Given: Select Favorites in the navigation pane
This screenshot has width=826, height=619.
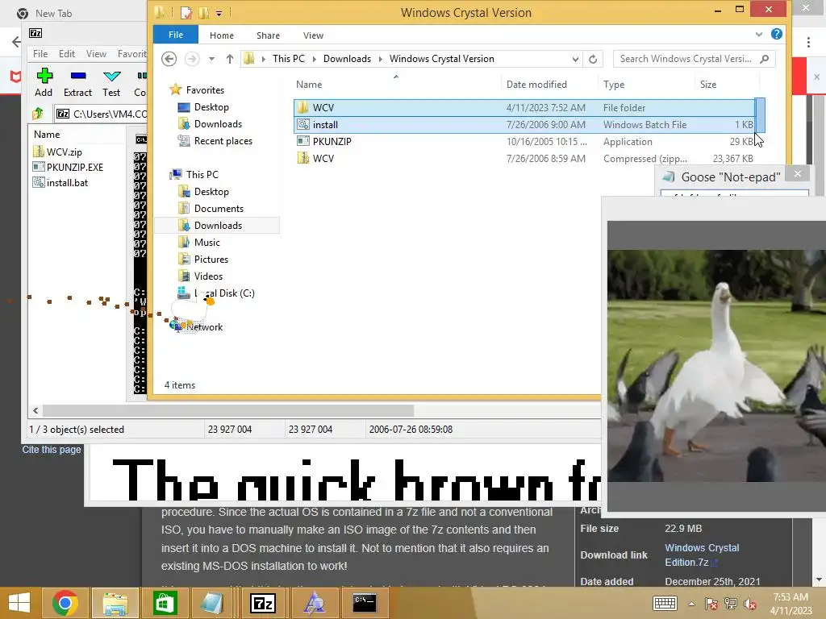Looking at the screenshot, I should [x=205, y=90].
